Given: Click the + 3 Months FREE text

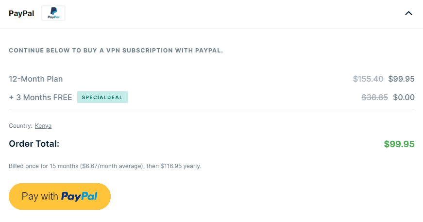Looking at the screenshot, I should 40,97.
